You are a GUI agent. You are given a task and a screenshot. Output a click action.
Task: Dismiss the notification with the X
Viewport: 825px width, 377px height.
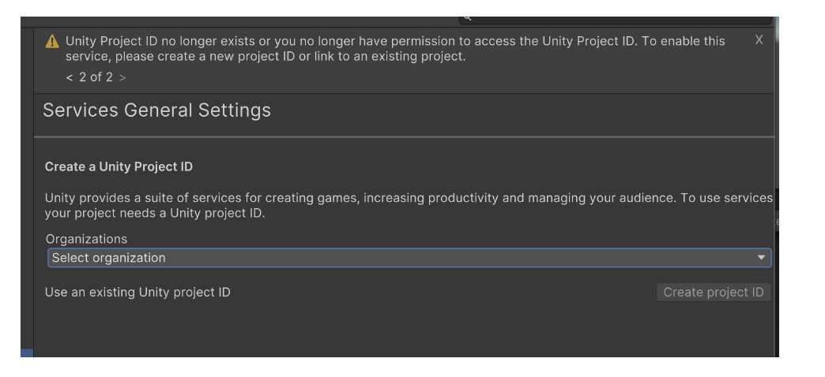tap(759, 40)
